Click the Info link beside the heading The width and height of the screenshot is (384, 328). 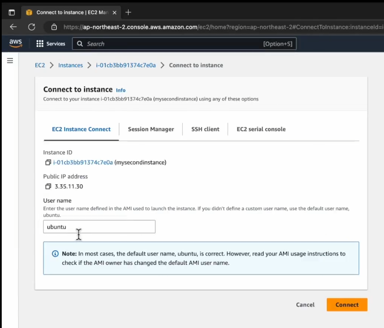click(x=121, y=90)
